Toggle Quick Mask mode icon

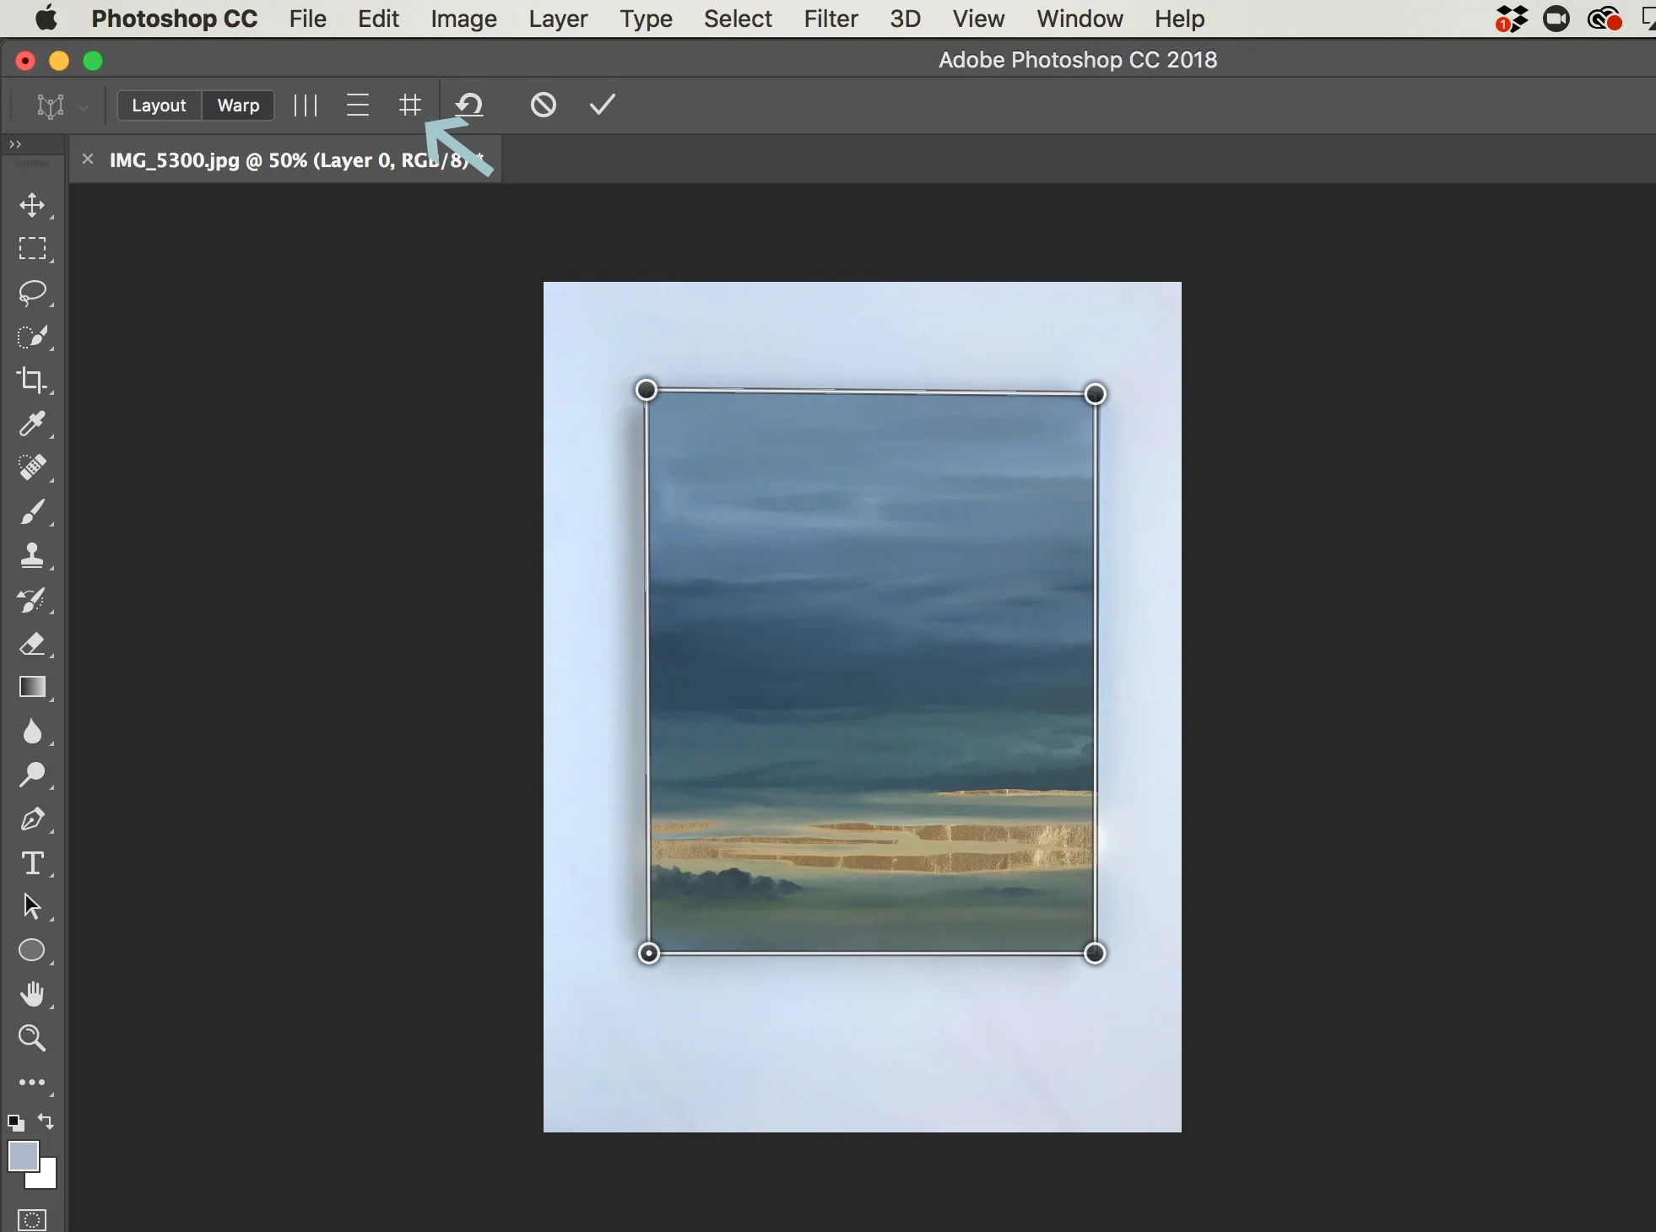[x=32, y=1219]
